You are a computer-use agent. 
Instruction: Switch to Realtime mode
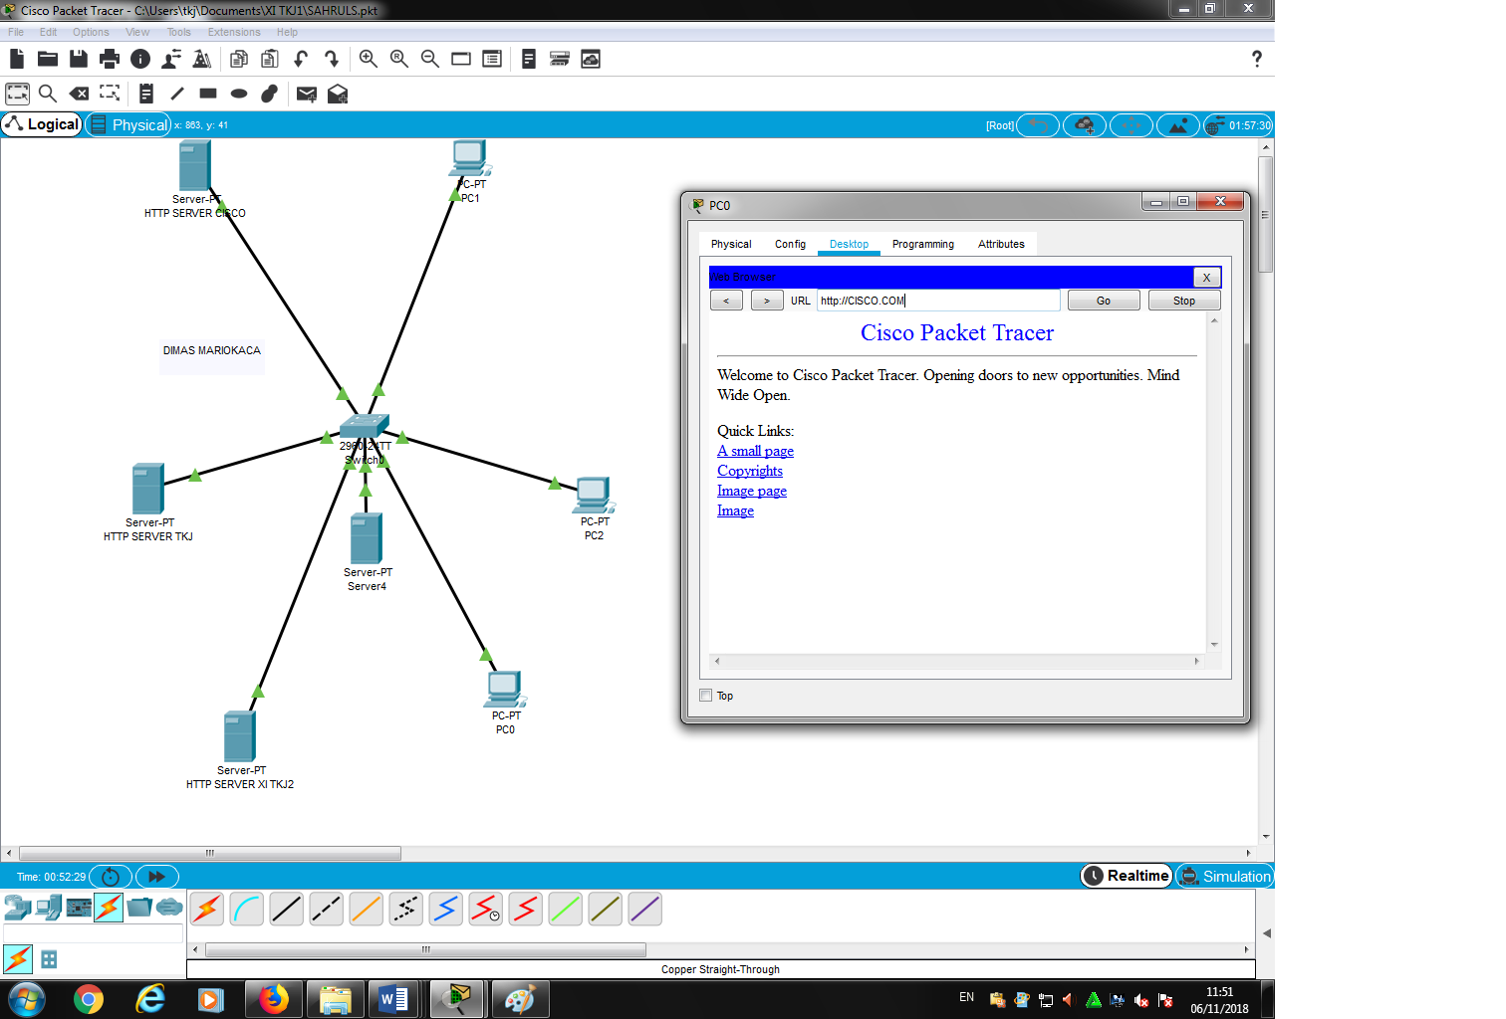point(1127,876)
